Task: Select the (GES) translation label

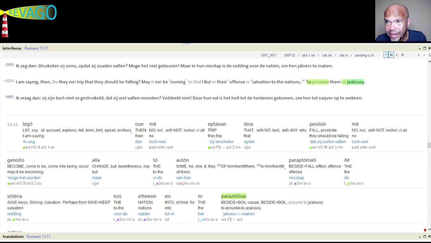Action: 9,65
